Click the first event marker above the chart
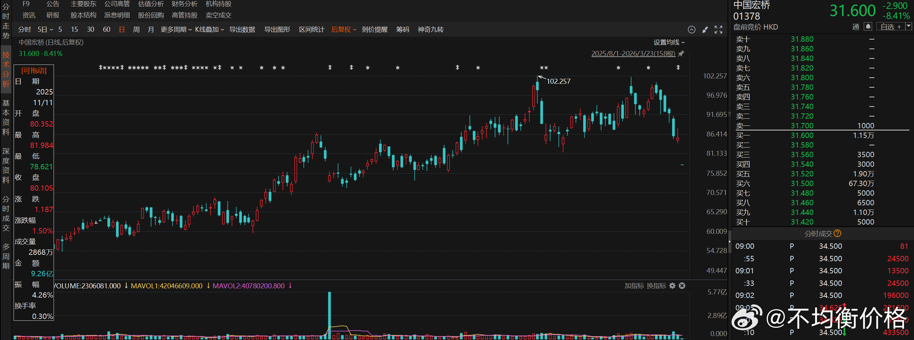Screen dimensions: 914x340 pyautogui.click(x=101, y=67)
